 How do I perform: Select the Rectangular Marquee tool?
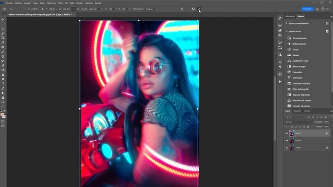coord(3,24)
